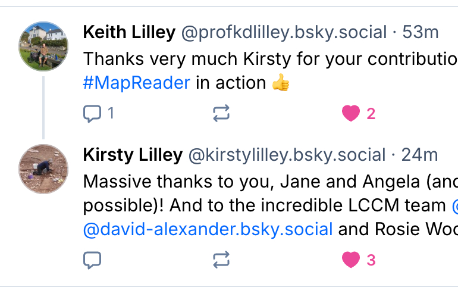Open the #MapReader hashtag
This screenshot has height=287, width=458.
coord(137,83)
